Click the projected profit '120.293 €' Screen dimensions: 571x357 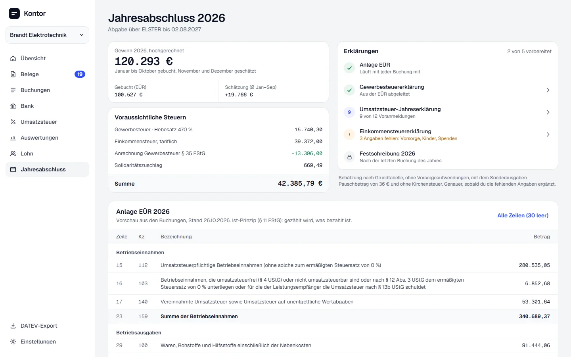tap(144, 61)
